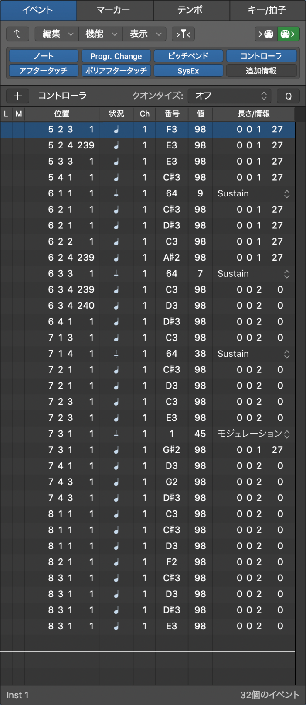The width and height of the screenshot is (306, 706).
Task: Toggle the SysEx filter button
Action: (x=188, y=70)
